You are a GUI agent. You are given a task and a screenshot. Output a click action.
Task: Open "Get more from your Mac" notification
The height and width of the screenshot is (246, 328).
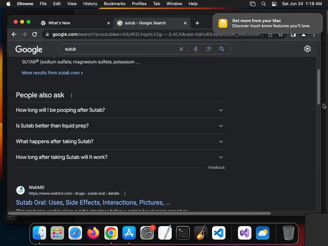[268, 23]
